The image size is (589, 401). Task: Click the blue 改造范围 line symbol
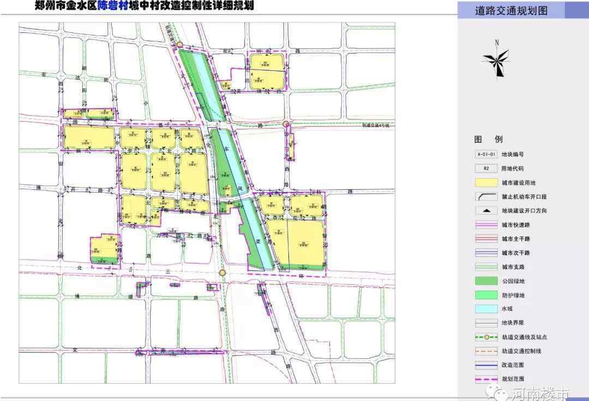click(x=486, y=365)
